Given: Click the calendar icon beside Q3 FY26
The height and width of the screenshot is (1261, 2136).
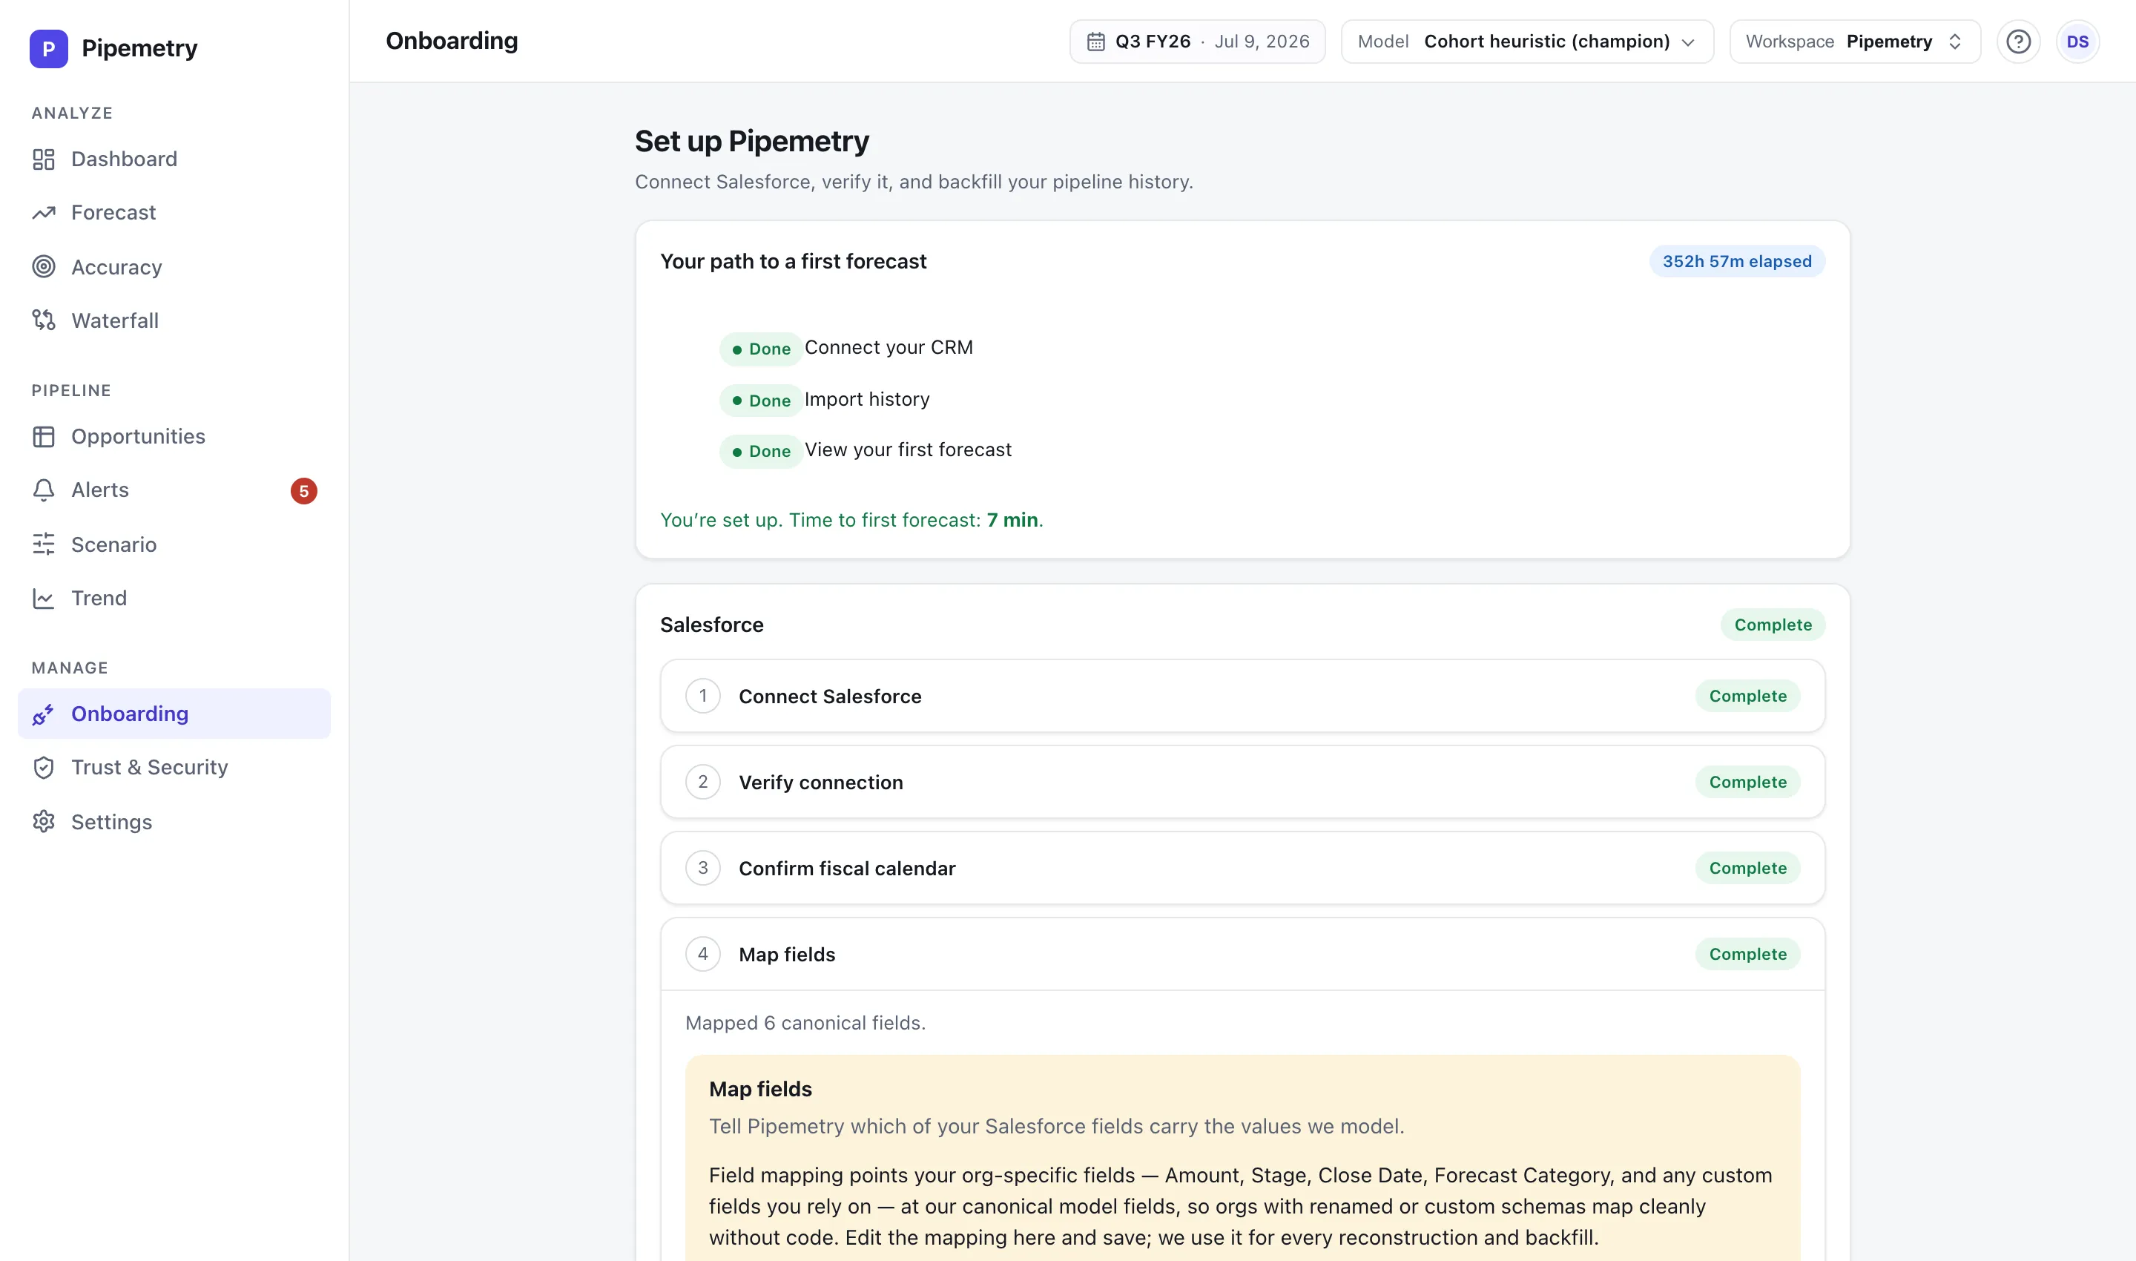Looking at the screenshot, I should [1096, 42].
